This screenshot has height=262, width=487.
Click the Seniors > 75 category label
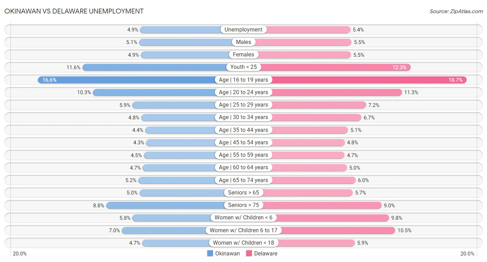pos(244,205)
